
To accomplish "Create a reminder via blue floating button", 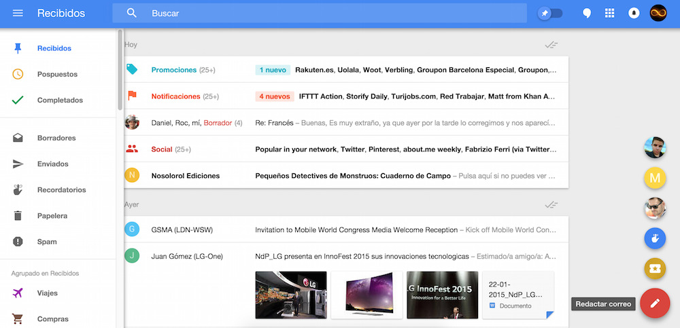I will (655, 238).
